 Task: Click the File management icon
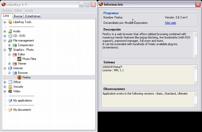[10, 40]
